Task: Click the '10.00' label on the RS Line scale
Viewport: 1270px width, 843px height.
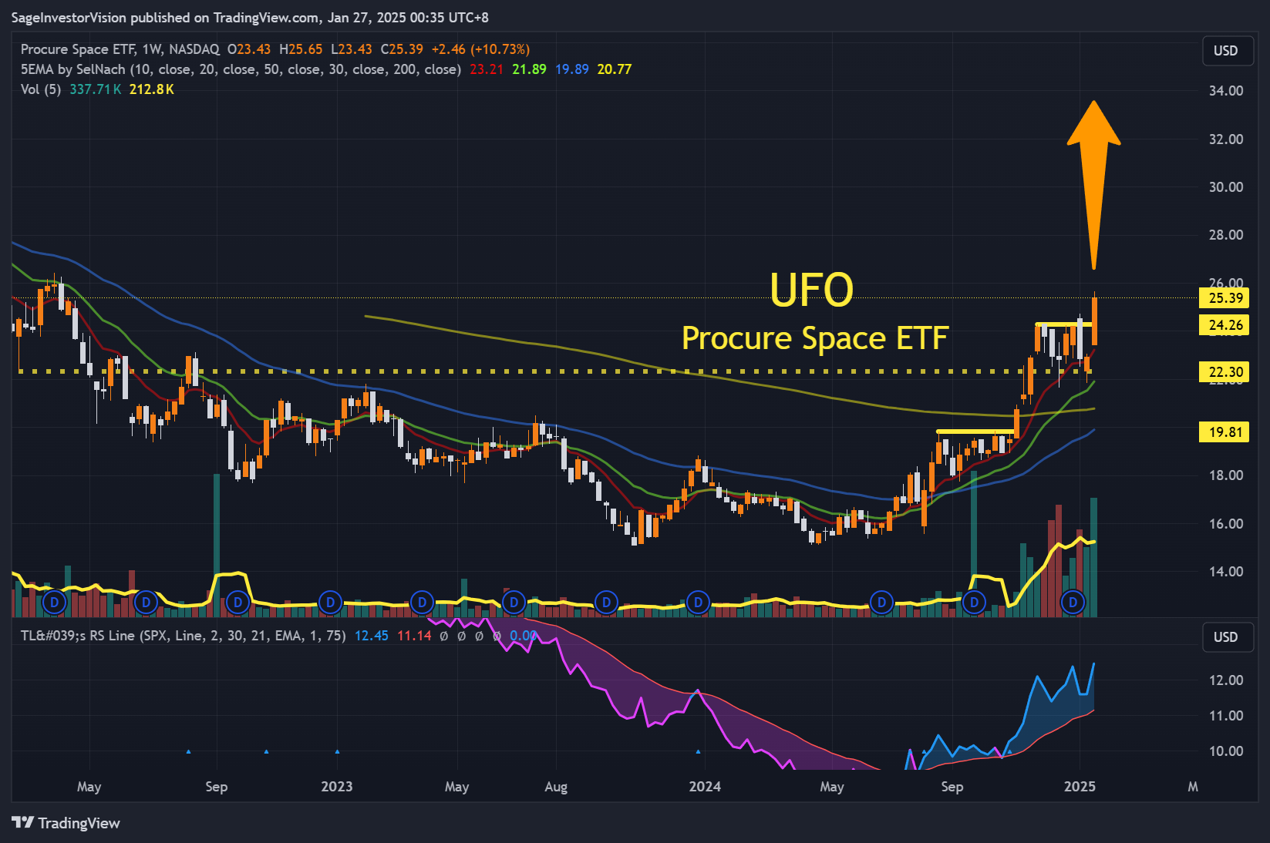Action: [x=1226, y=751]
